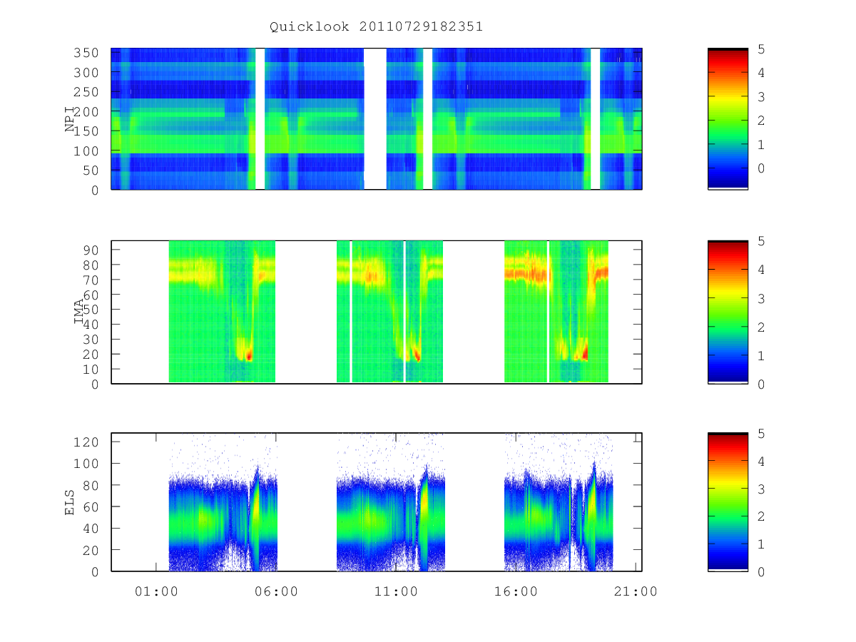Select the IMA axis label
This screenshot has width=856, height=642.
pyautogui.click(x=79, y=312)
